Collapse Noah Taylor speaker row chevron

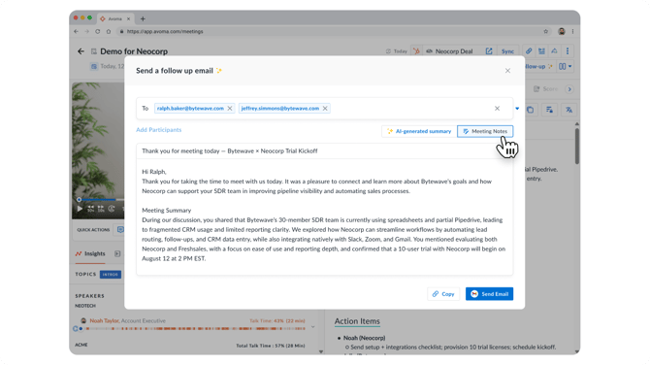[313, 327]
